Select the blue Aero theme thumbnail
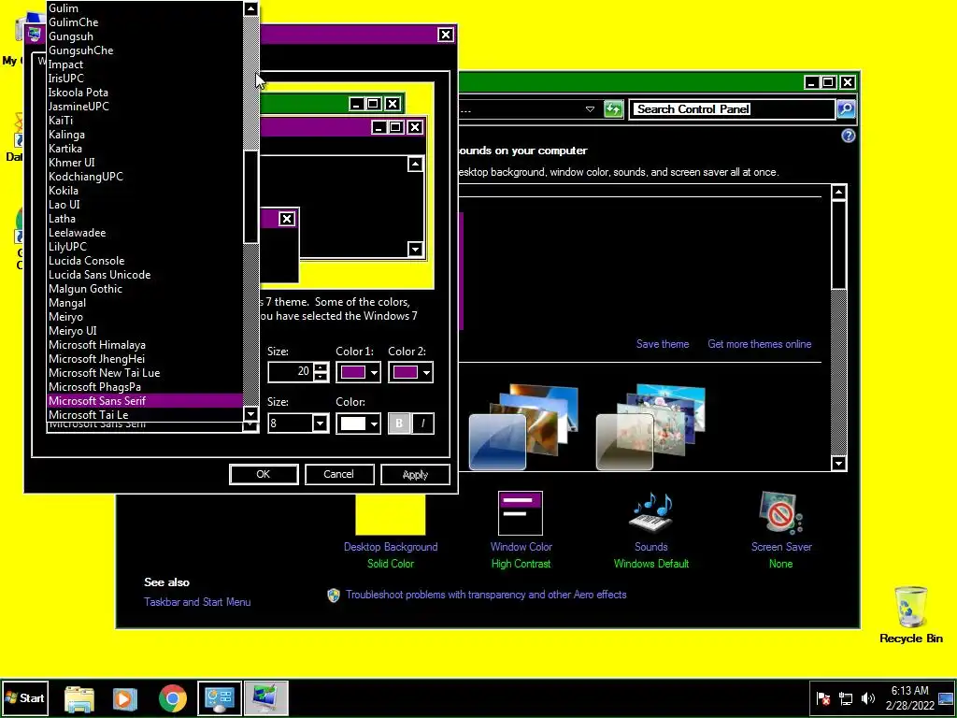 click(523, 427)
